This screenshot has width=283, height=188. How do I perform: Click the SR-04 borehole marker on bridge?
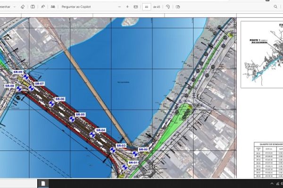click(92, 134)
